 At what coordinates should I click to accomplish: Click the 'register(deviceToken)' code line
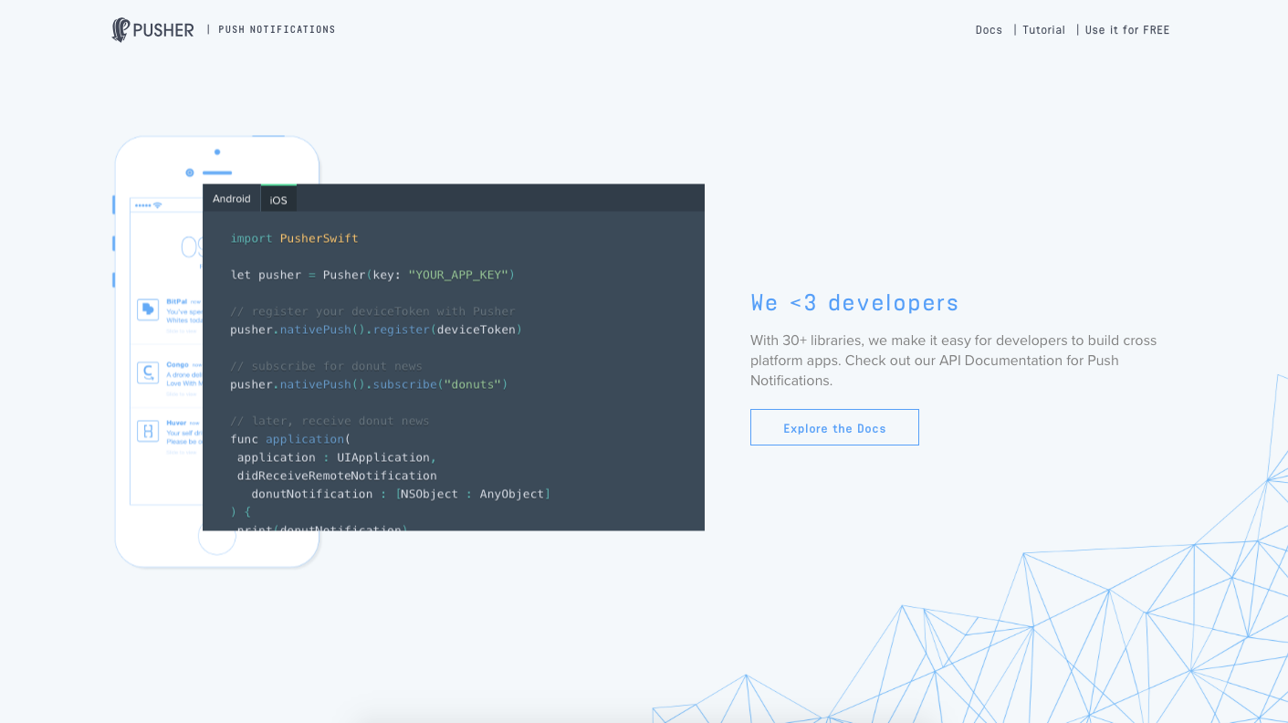tap(376, 330)
